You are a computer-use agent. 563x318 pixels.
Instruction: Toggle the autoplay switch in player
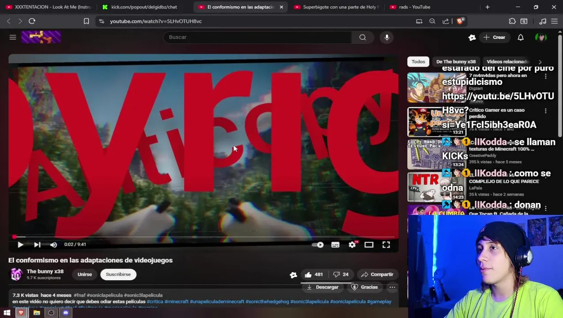click(318, 245)
